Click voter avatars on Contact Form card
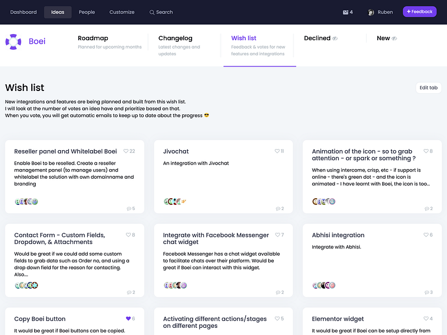This screenshot has height=335, width=447. [x=26, y=285]
